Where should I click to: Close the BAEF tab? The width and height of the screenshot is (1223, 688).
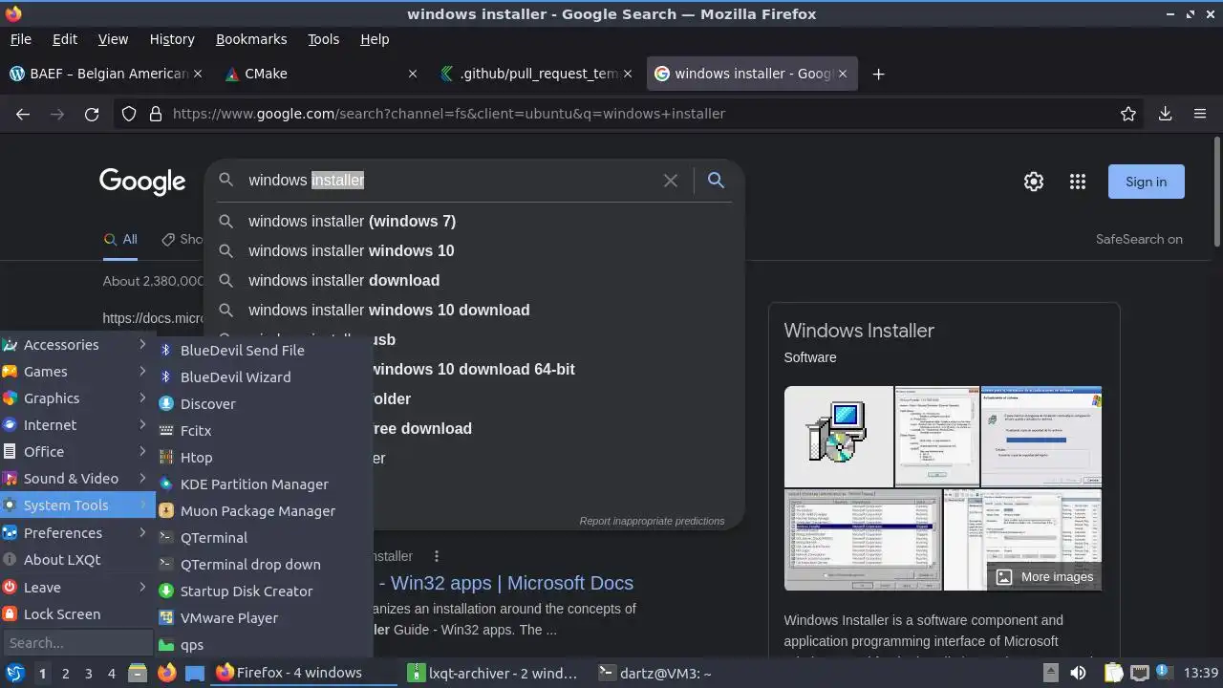coord(199,74)
